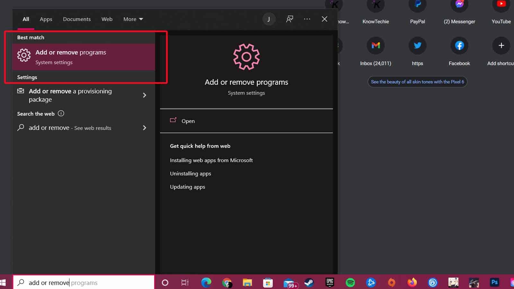This screenshot has width=514, height=289.
Task: Open the Gmail Inbox shortcut
Action: coord(376,45)
